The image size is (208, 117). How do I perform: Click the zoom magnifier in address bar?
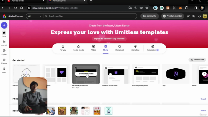[136, 8]
